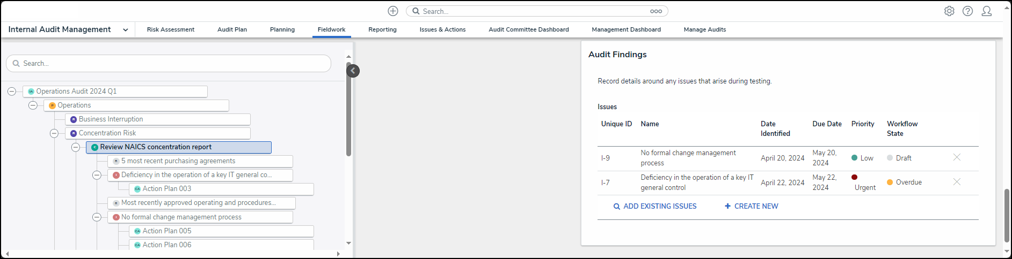
Task: Collapse the tree panel with arrow button
Action: (x=353, y=71)
